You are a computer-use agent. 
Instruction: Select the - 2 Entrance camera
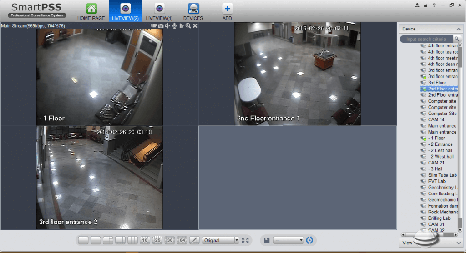tap(437, 144)
